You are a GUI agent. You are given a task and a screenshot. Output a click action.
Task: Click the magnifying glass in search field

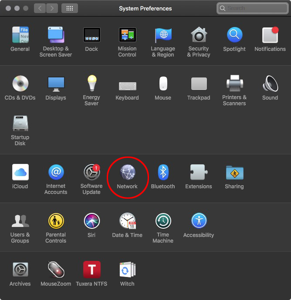click(222, 8)
